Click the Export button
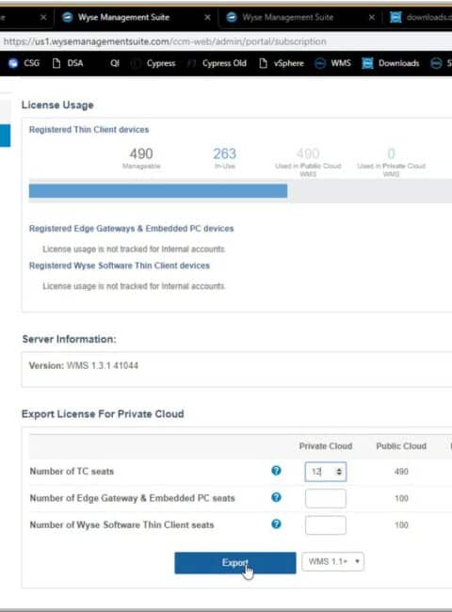The width and height of the screenshot is (452, 612). (x=235, y=563)
